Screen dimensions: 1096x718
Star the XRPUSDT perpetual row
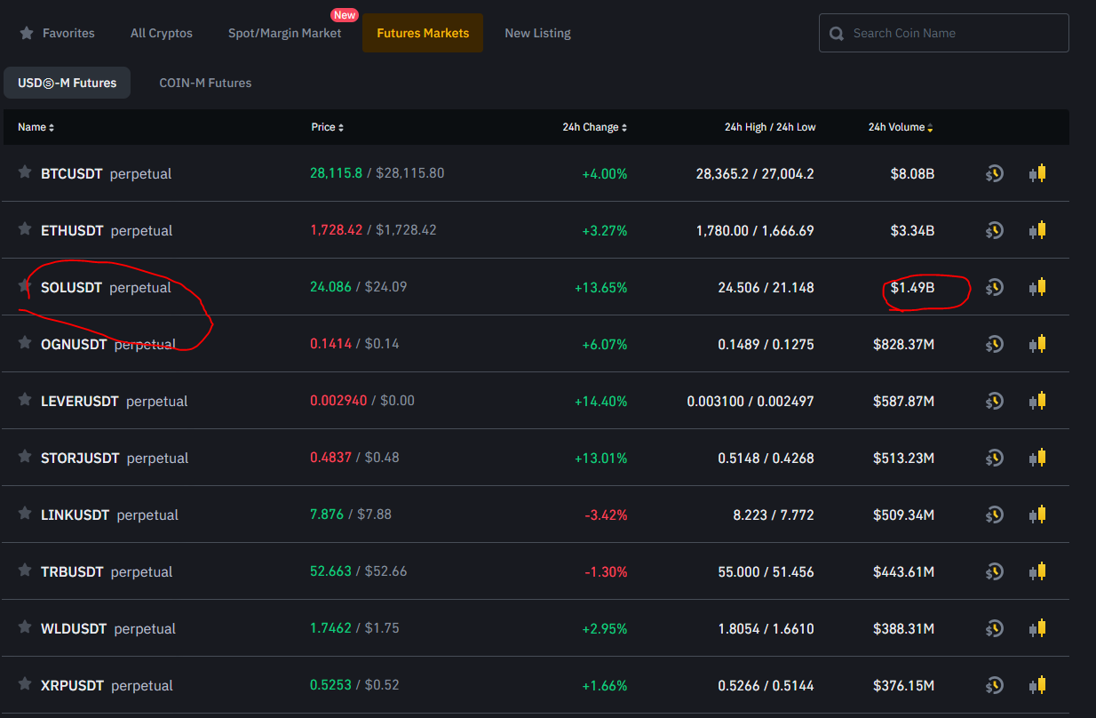pos(25,684)
